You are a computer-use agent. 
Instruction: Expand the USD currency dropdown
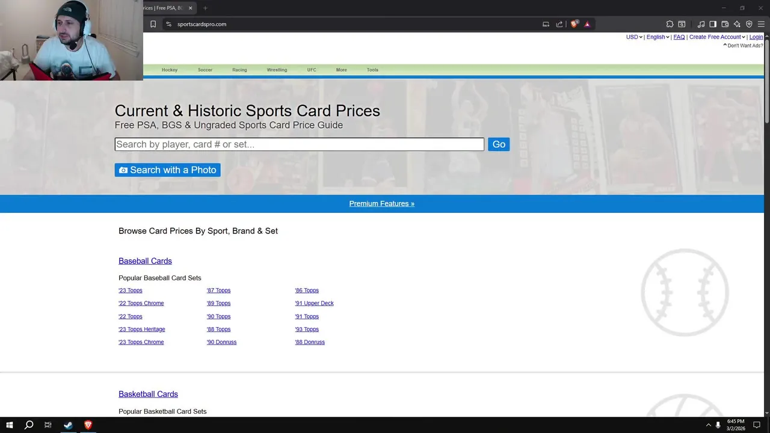pyautogui.click(x=634, y=37)
